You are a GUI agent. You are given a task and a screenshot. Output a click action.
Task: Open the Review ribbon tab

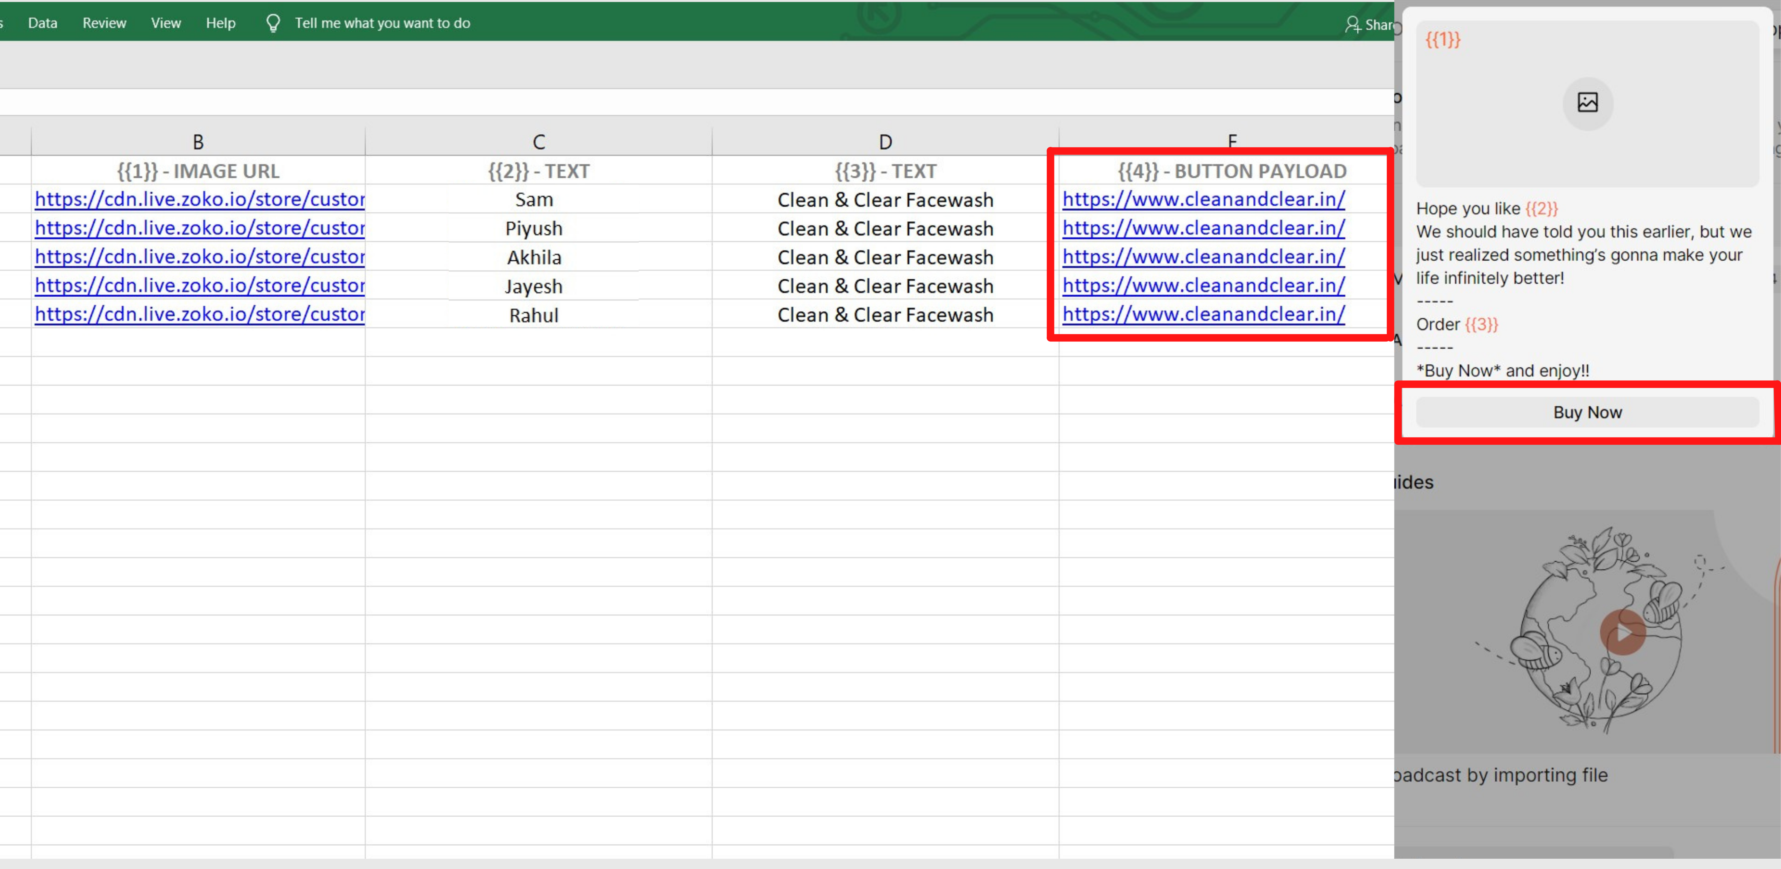pos(105,23)
